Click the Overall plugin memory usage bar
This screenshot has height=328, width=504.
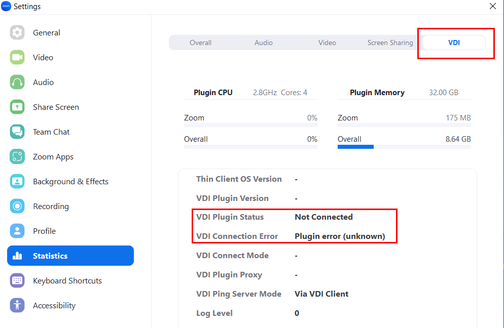(404, 147)
